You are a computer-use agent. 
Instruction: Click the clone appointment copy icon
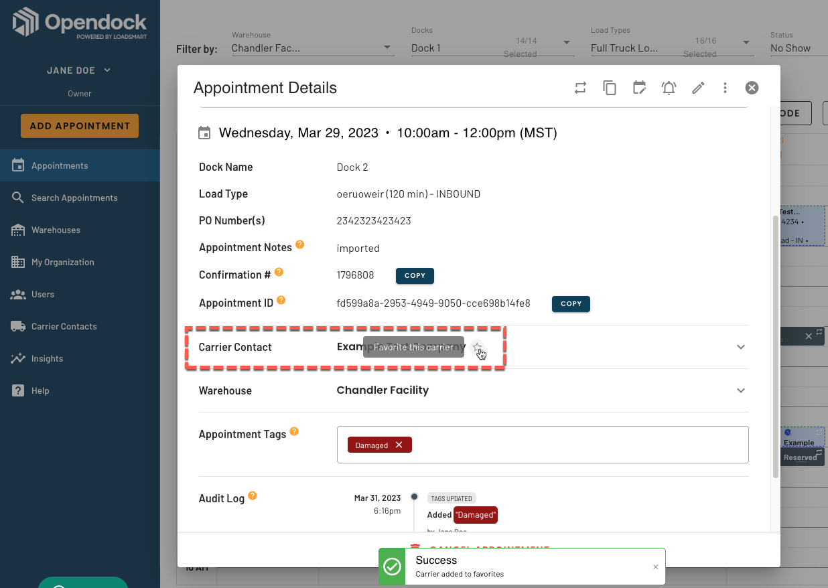[x=610, y=88]
